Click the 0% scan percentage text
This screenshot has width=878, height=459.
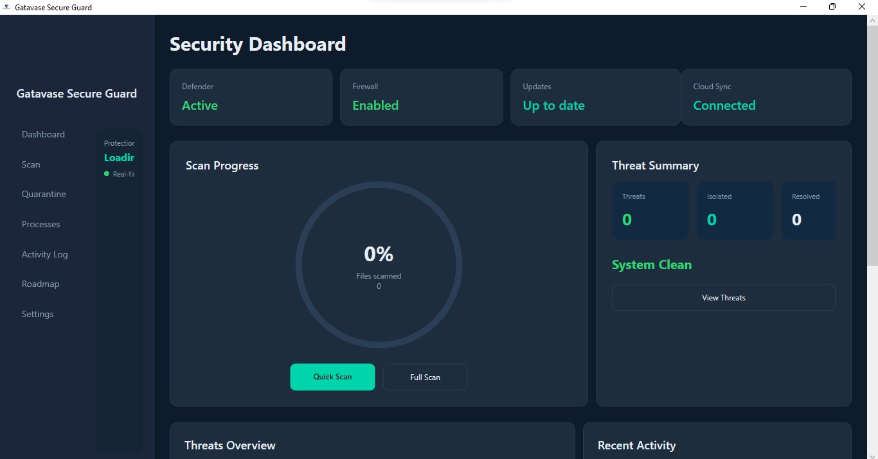(379, 254)
